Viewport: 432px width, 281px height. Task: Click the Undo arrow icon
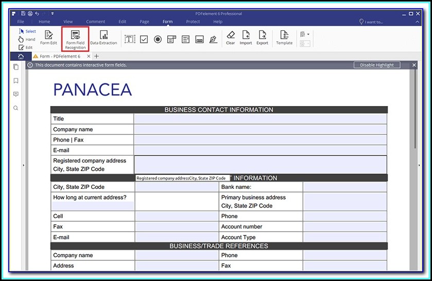[x=37, y=13]
